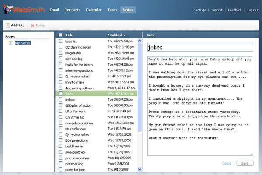Check the icebox checkbox
Image resolution: width=262 pixels, height=175 pixels.
click(61, 99)
